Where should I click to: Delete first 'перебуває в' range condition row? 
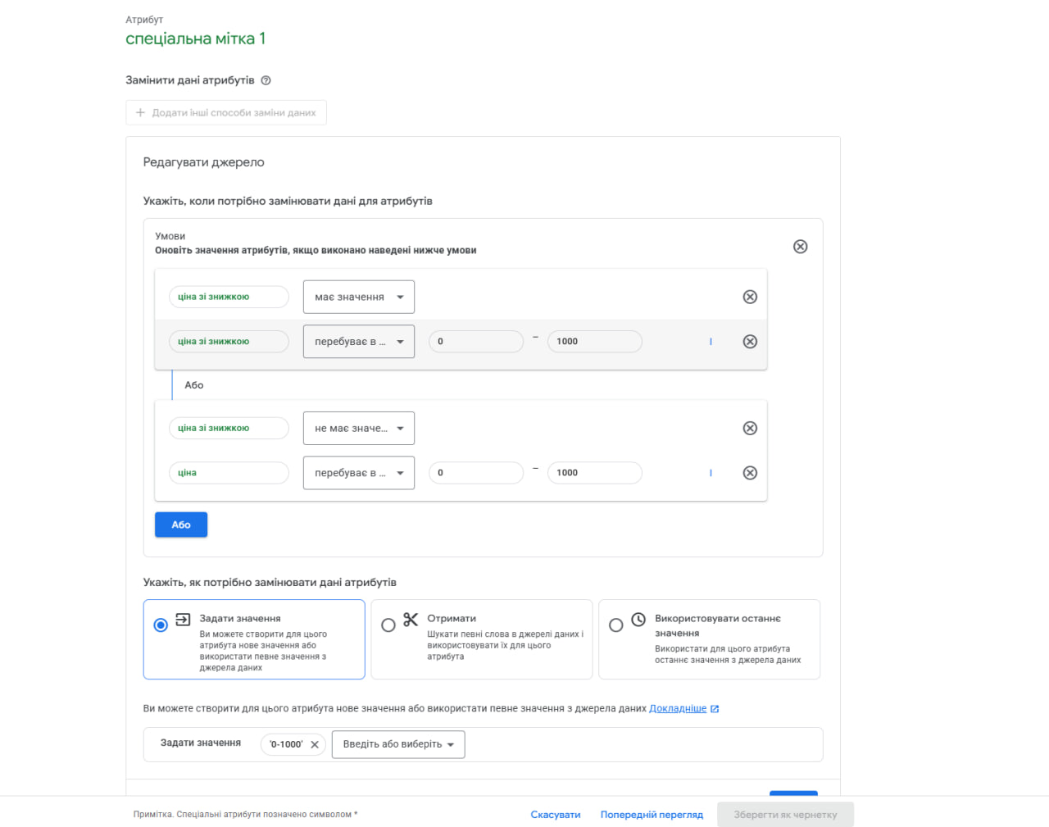coord(750,342)
